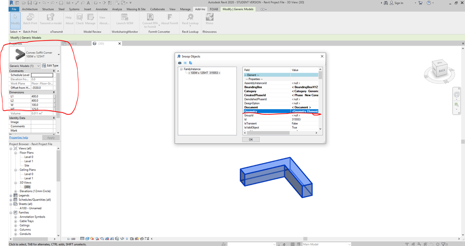Click Sign In button
The image size is (465, 246).
click(397, 3)
